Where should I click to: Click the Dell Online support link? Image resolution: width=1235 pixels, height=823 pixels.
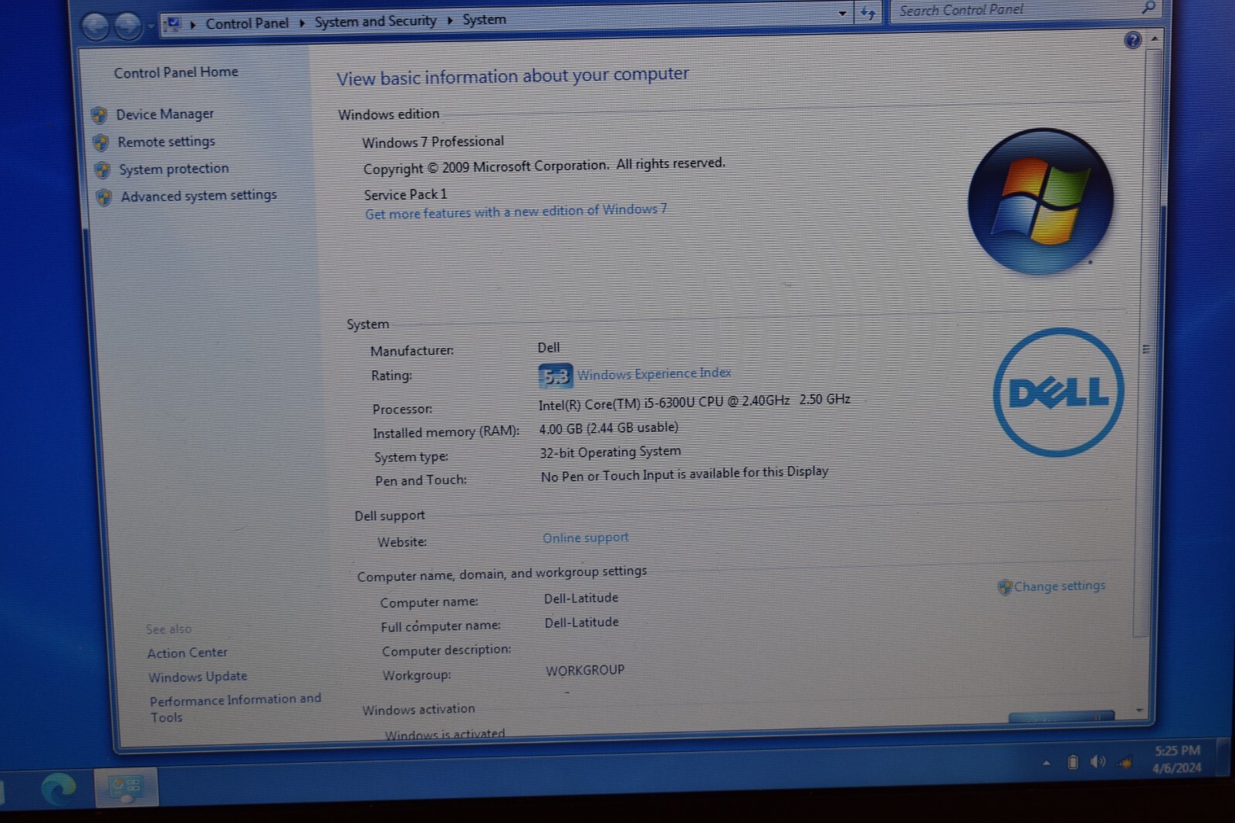click(585, 538)
